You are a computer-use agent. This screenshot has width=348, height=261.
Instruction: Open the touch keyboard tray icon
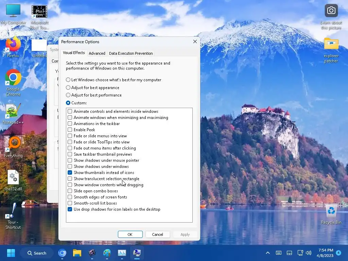[x=279, y=253]
